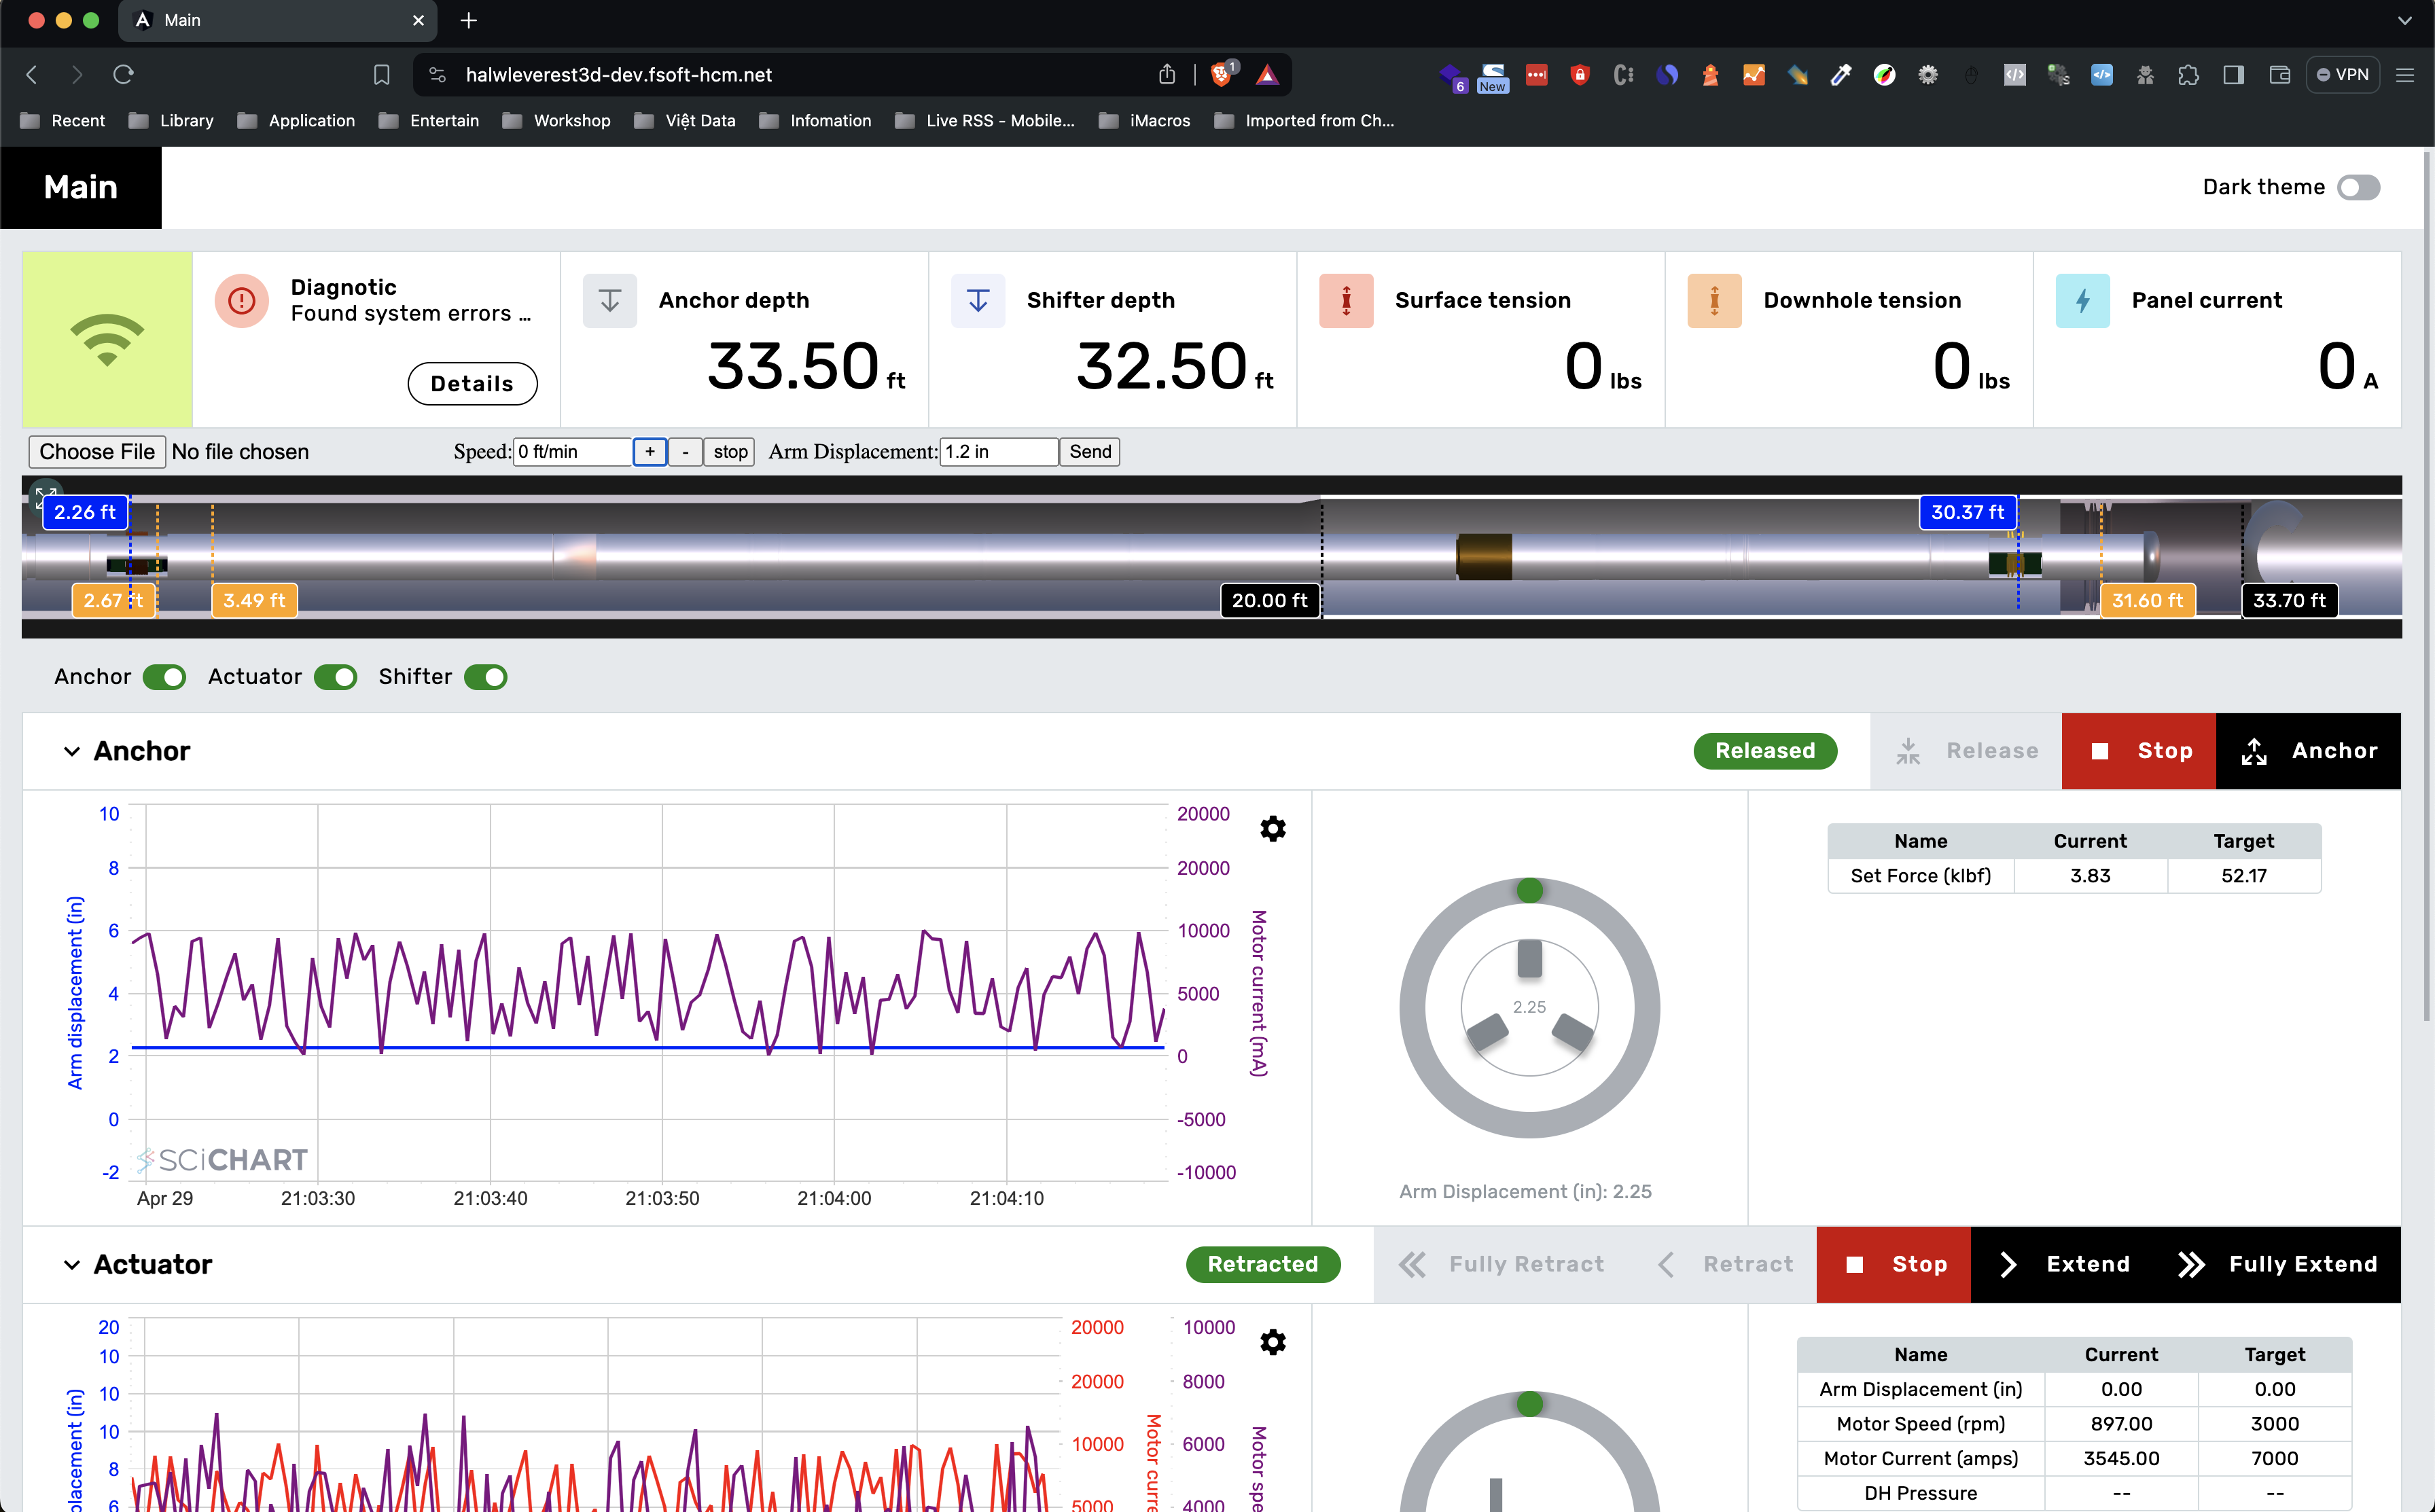This screenshot has width=2435, height=1512.
Task: Click the Anchor chart settings gear icon
Action: 1272,829
